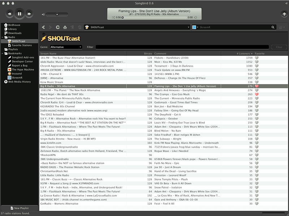The width and height of the screenshot is (289, 216).
Task: Unfavorite Radio Nigel red heart
Action: 256,94
